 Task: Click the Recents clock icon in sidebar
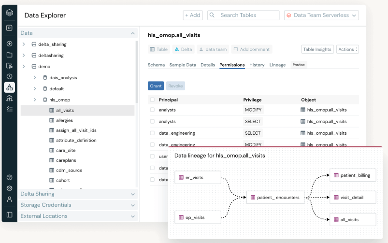tap(9, 76)
